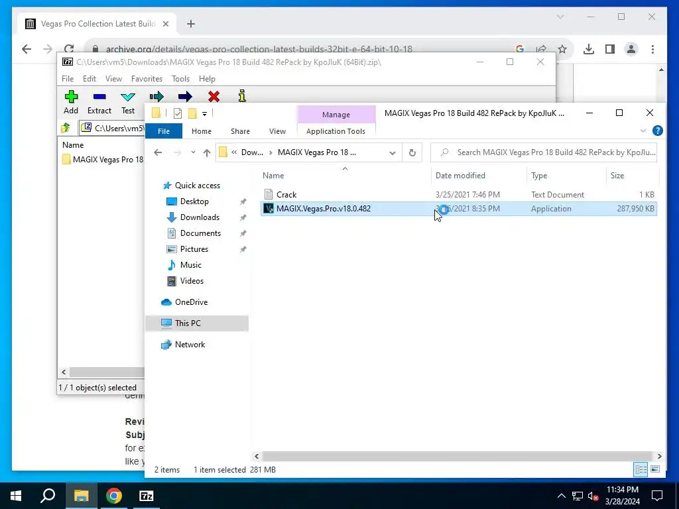Viewport: 679px width, 509px height.
Task: Bookmark the page with star icon
Action: 562,49
